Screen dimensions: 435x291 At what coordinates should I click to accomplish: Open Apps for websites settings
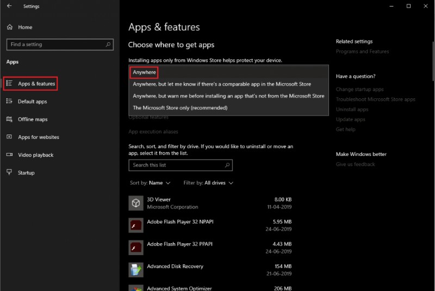point(38,137)
